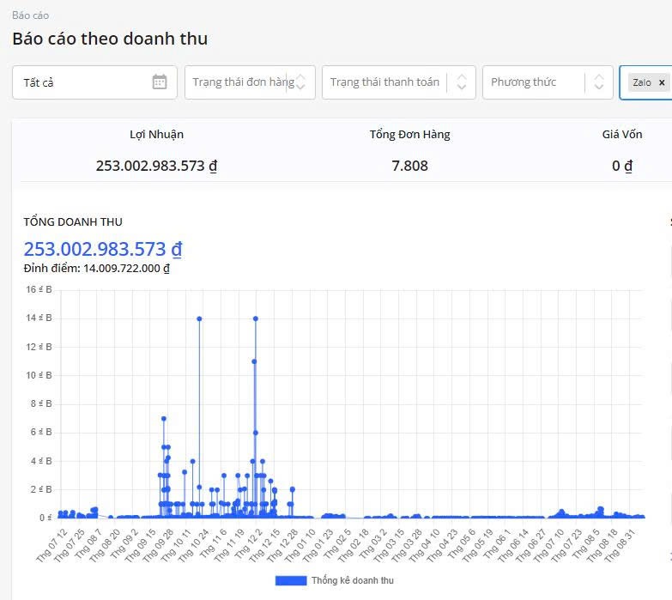Click the Đỉnh điểm peak value text
Image resolution: width=672 pixels, height=600 pixels.
(96, 269)
